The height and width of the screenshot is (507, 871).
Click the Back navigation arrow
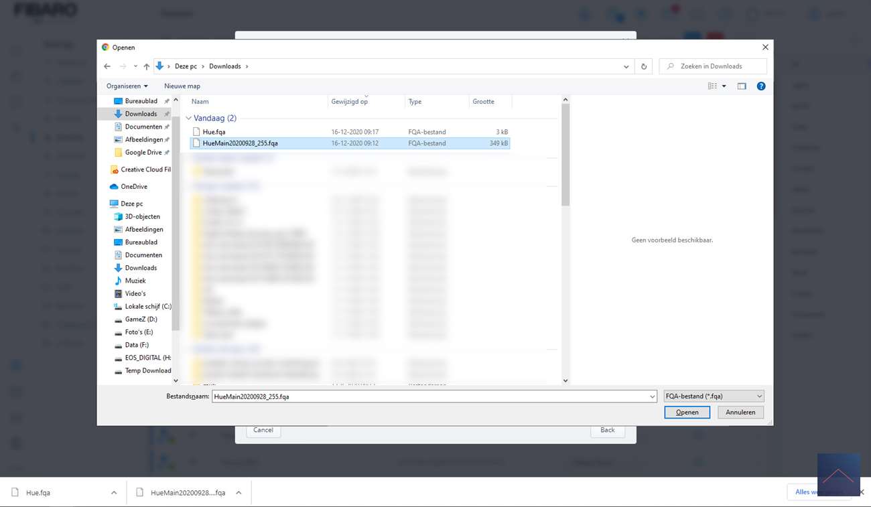pos(107,66)
